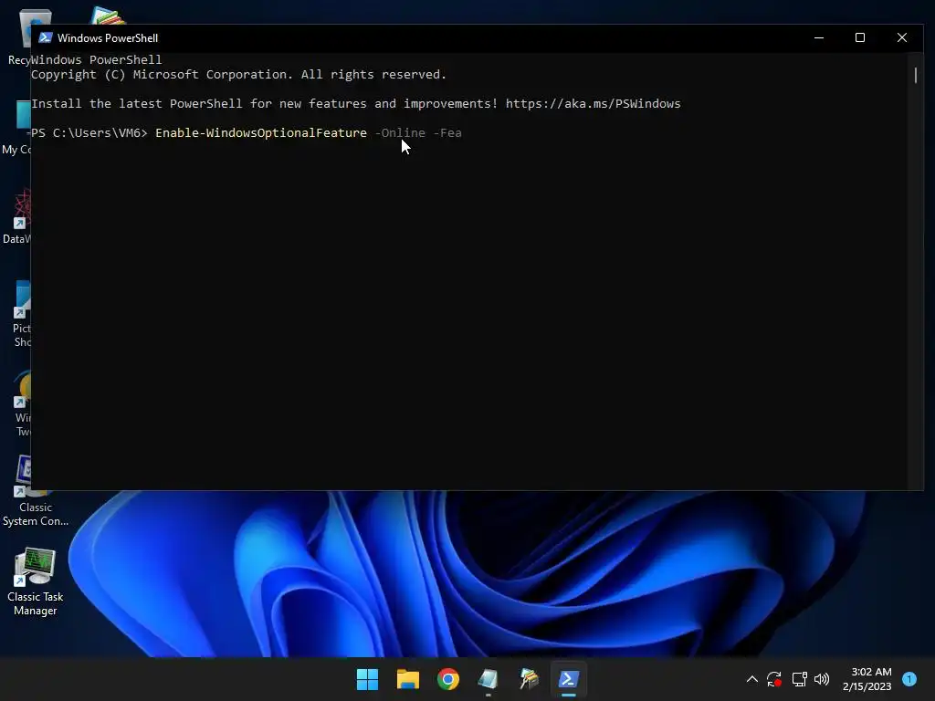This screenshot has height=701, width=935.
Task: Click the -Fea suggestion text in the command
Action: pos(447,133)
